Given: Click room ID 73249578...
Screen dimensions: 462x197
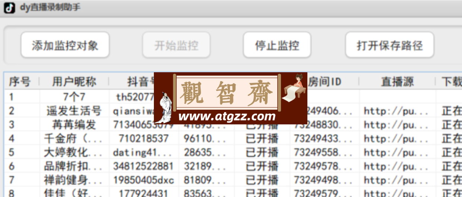Looking at the screenshot, I should 323,166.
